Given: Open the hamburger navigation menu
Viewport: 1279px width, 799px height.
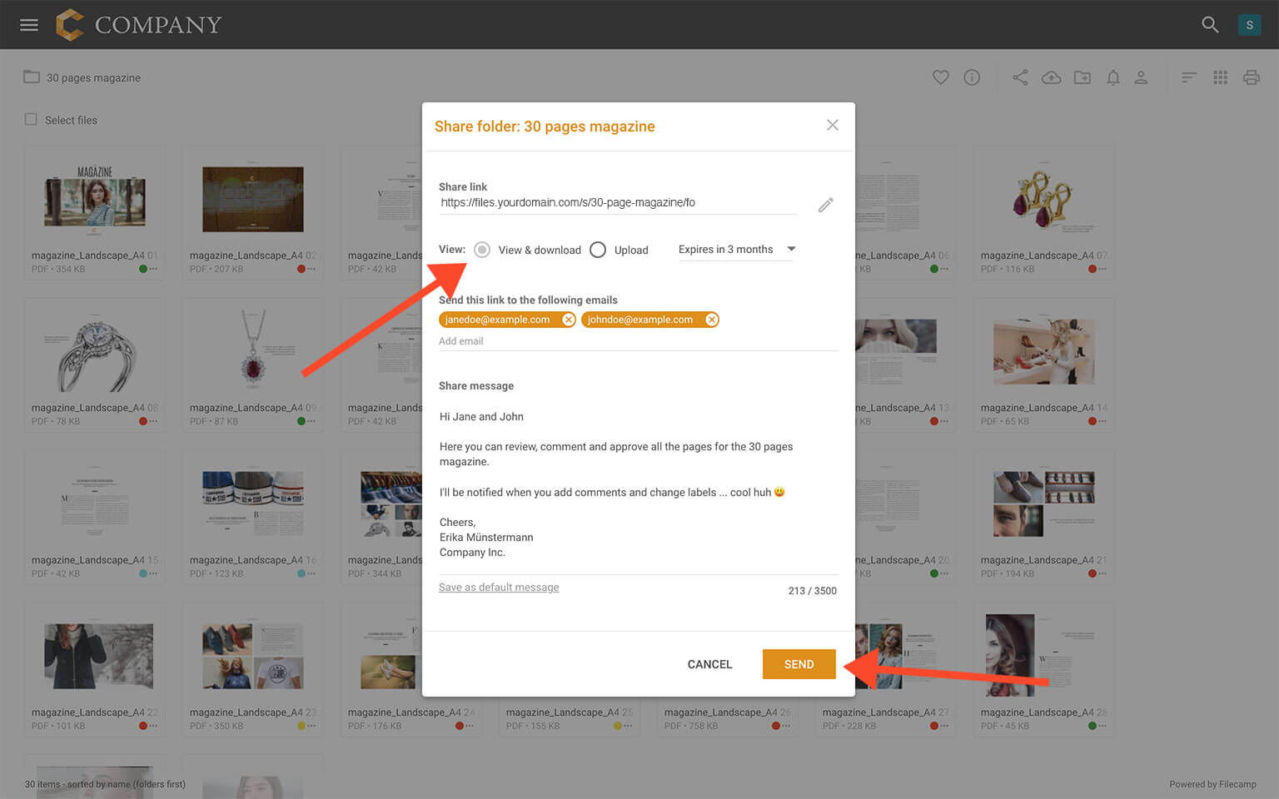Looking at the screenshot, I should (29, 25).
